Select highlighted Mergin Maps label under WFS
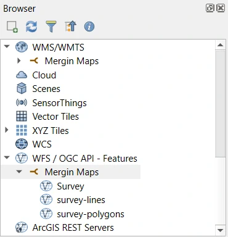Screen dimensions: 228x237 [x=71, y=172]
